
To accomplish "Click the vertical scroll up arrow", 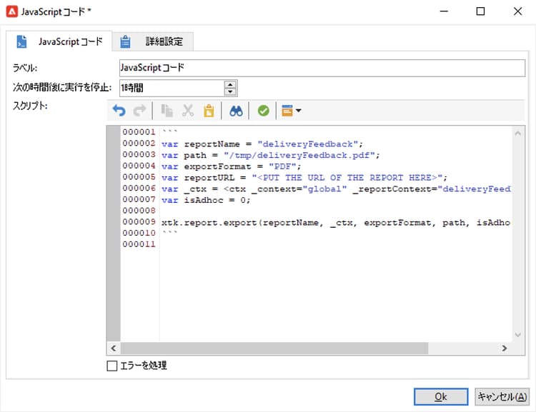I will pos(518,134).
